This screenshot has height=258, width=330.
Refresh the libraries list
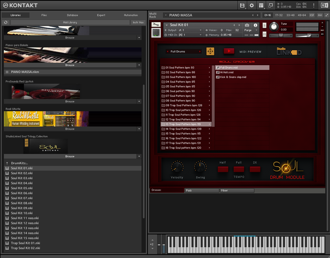pos(6,22)
